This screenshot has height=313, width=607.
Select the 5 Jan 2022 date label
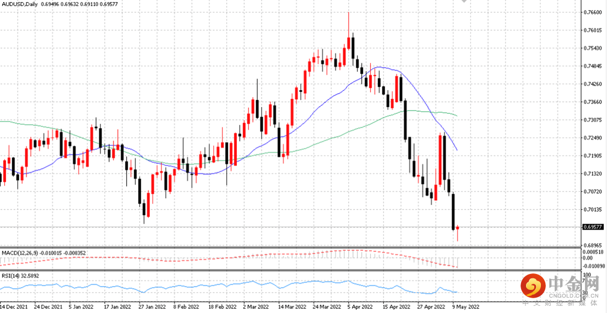80,307
